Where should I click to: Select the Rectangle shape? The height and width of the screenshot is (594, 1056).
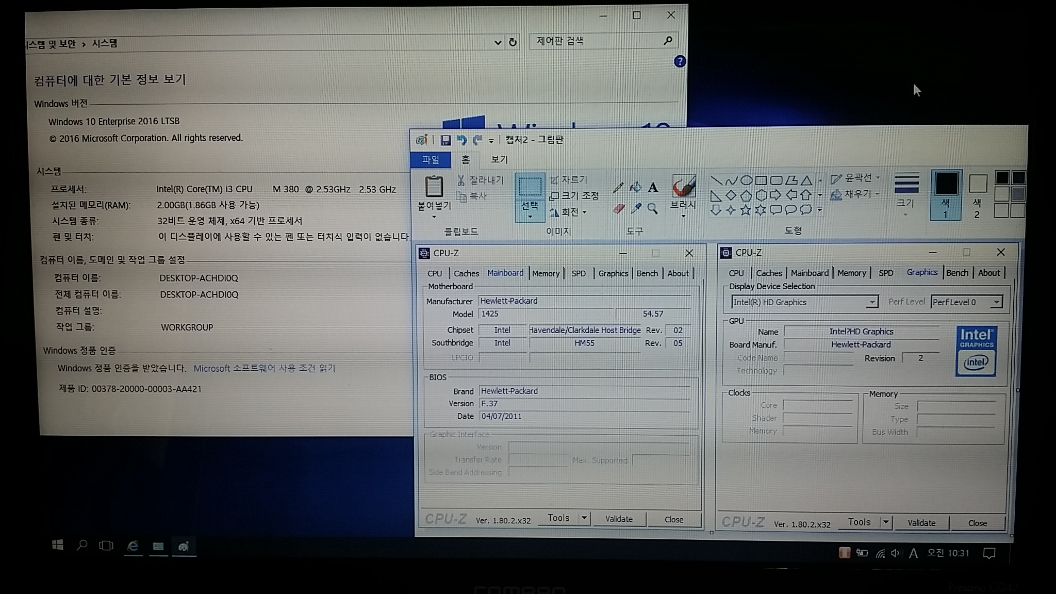(761, 180)
